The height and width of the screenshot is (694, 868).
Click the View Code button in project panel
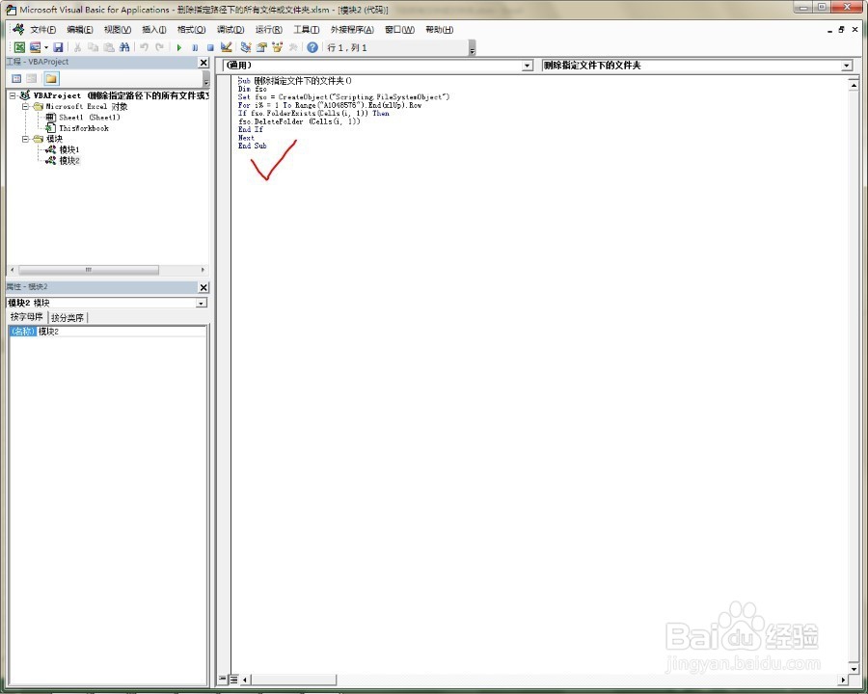[16, 79]
